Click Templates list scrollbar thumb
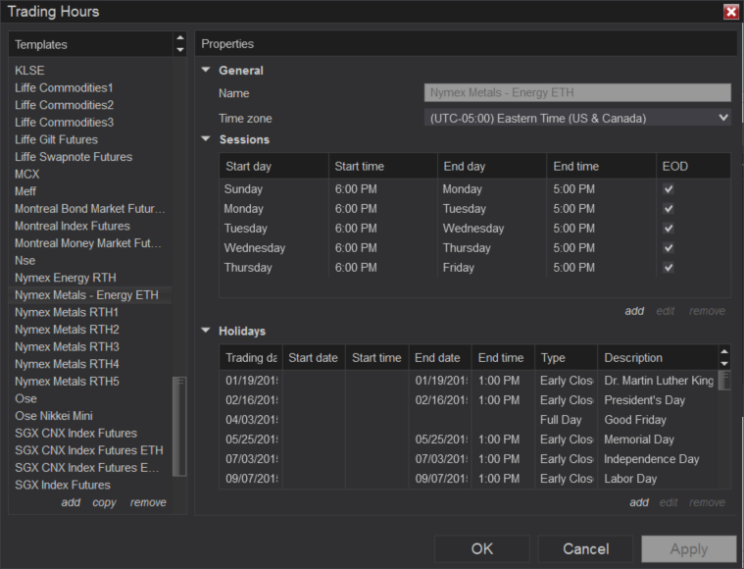The image size is (744, 569). pos(179,426)
